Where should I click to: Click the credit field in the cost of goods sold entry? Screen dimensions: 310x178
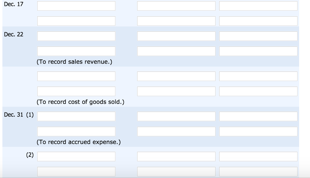coord(258,76)
